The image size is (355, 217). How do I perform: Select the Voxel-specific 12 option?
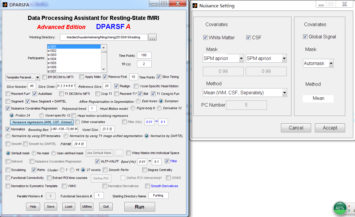(x=41, y=115)
